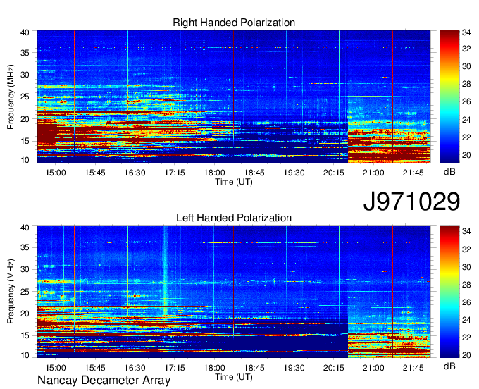Click the right-handed spectrogram plot
The height and width of the screenshot is (389, 479).
point(234,97)
